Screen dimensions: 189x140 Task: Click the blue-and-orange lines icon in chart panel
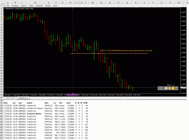pyautogui.click(x=176, y=88)
